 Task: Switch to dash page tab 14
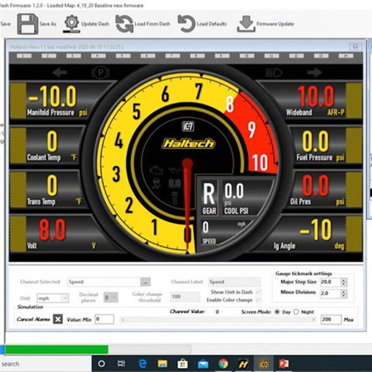[346, 56]
